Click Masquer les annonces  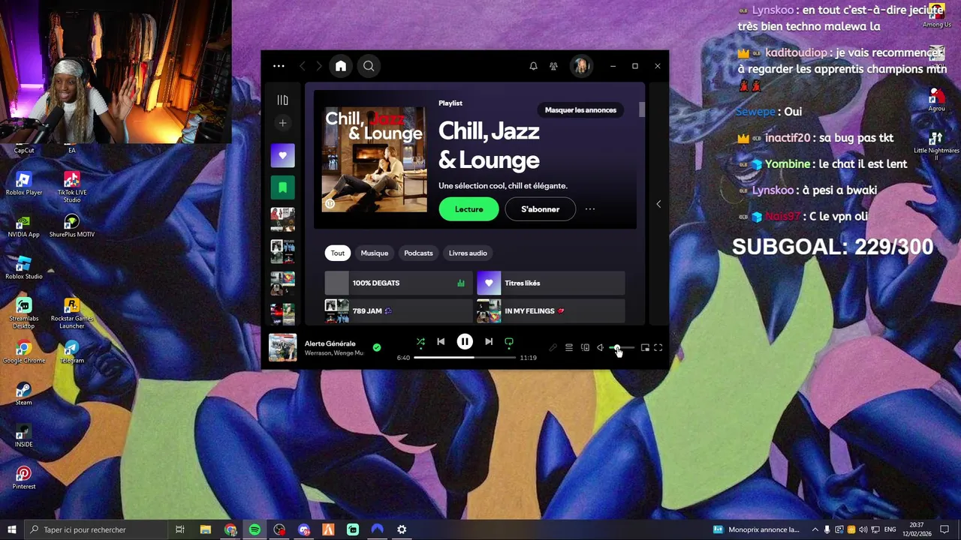tap(580, 110)
